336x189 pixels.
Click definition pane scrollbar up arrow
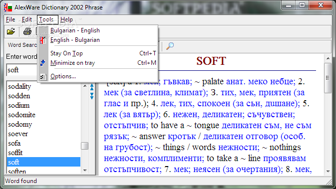pyautogui.click(x=328, y=58)
